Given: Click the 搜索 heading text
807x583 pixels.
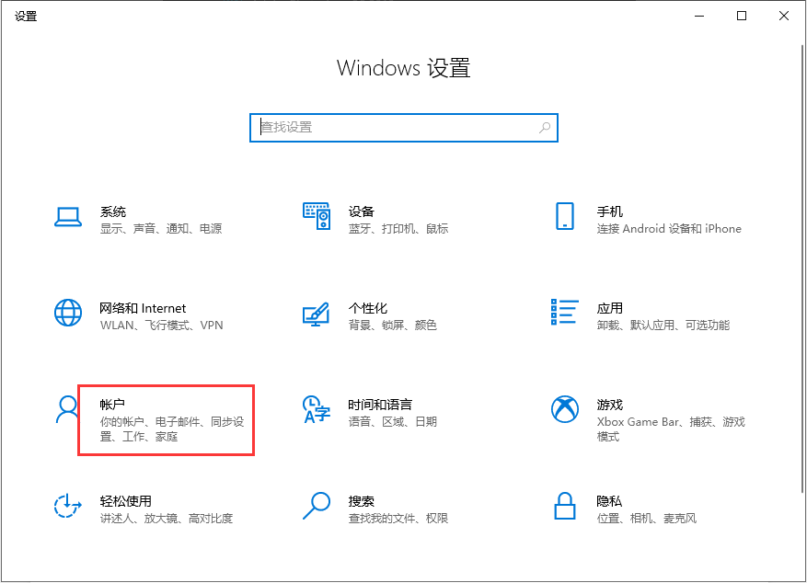Looking at the screenshot, I should (362, 501).
